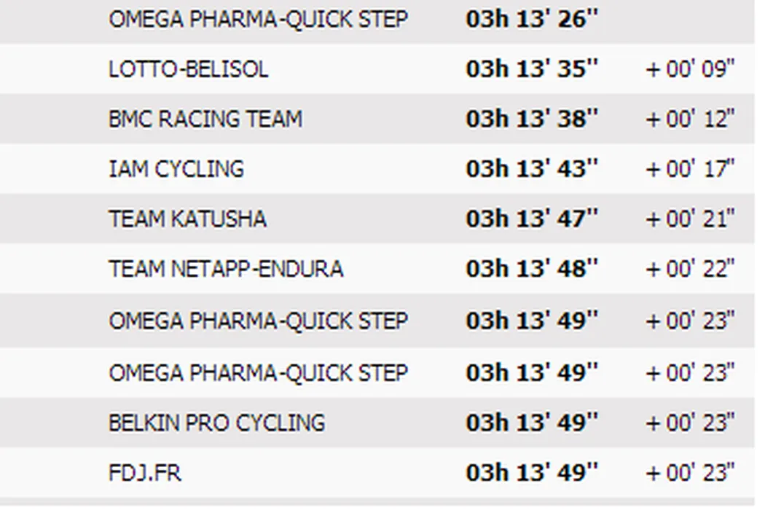Click the + 00' 17'' time gap
Image resolution: width=765 pixels, height=510 pixels.
[690, 169]
